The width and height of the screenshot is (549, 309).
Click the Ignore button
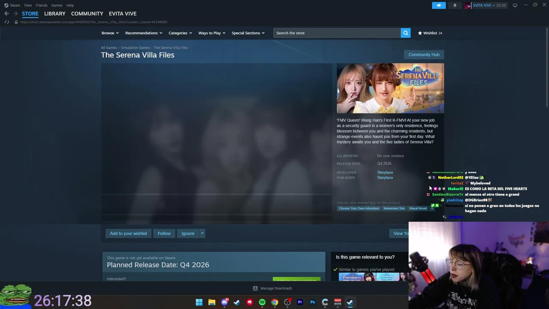click(188, 233)
